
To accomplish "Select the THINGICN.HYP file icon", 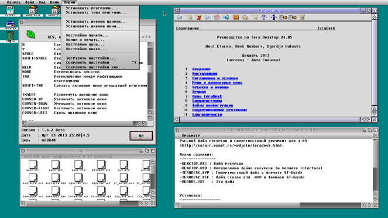I will click(78, 192).
